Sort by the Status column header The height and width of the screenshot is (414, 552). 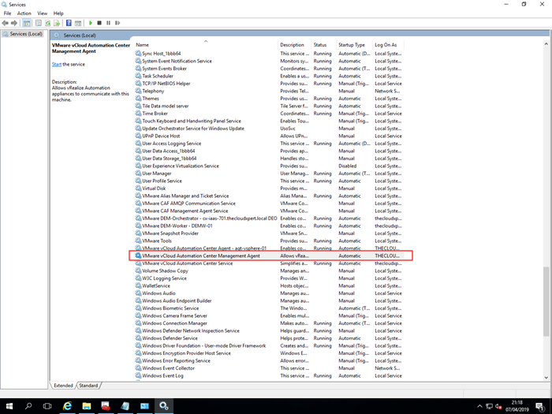(x=320, y=45)
